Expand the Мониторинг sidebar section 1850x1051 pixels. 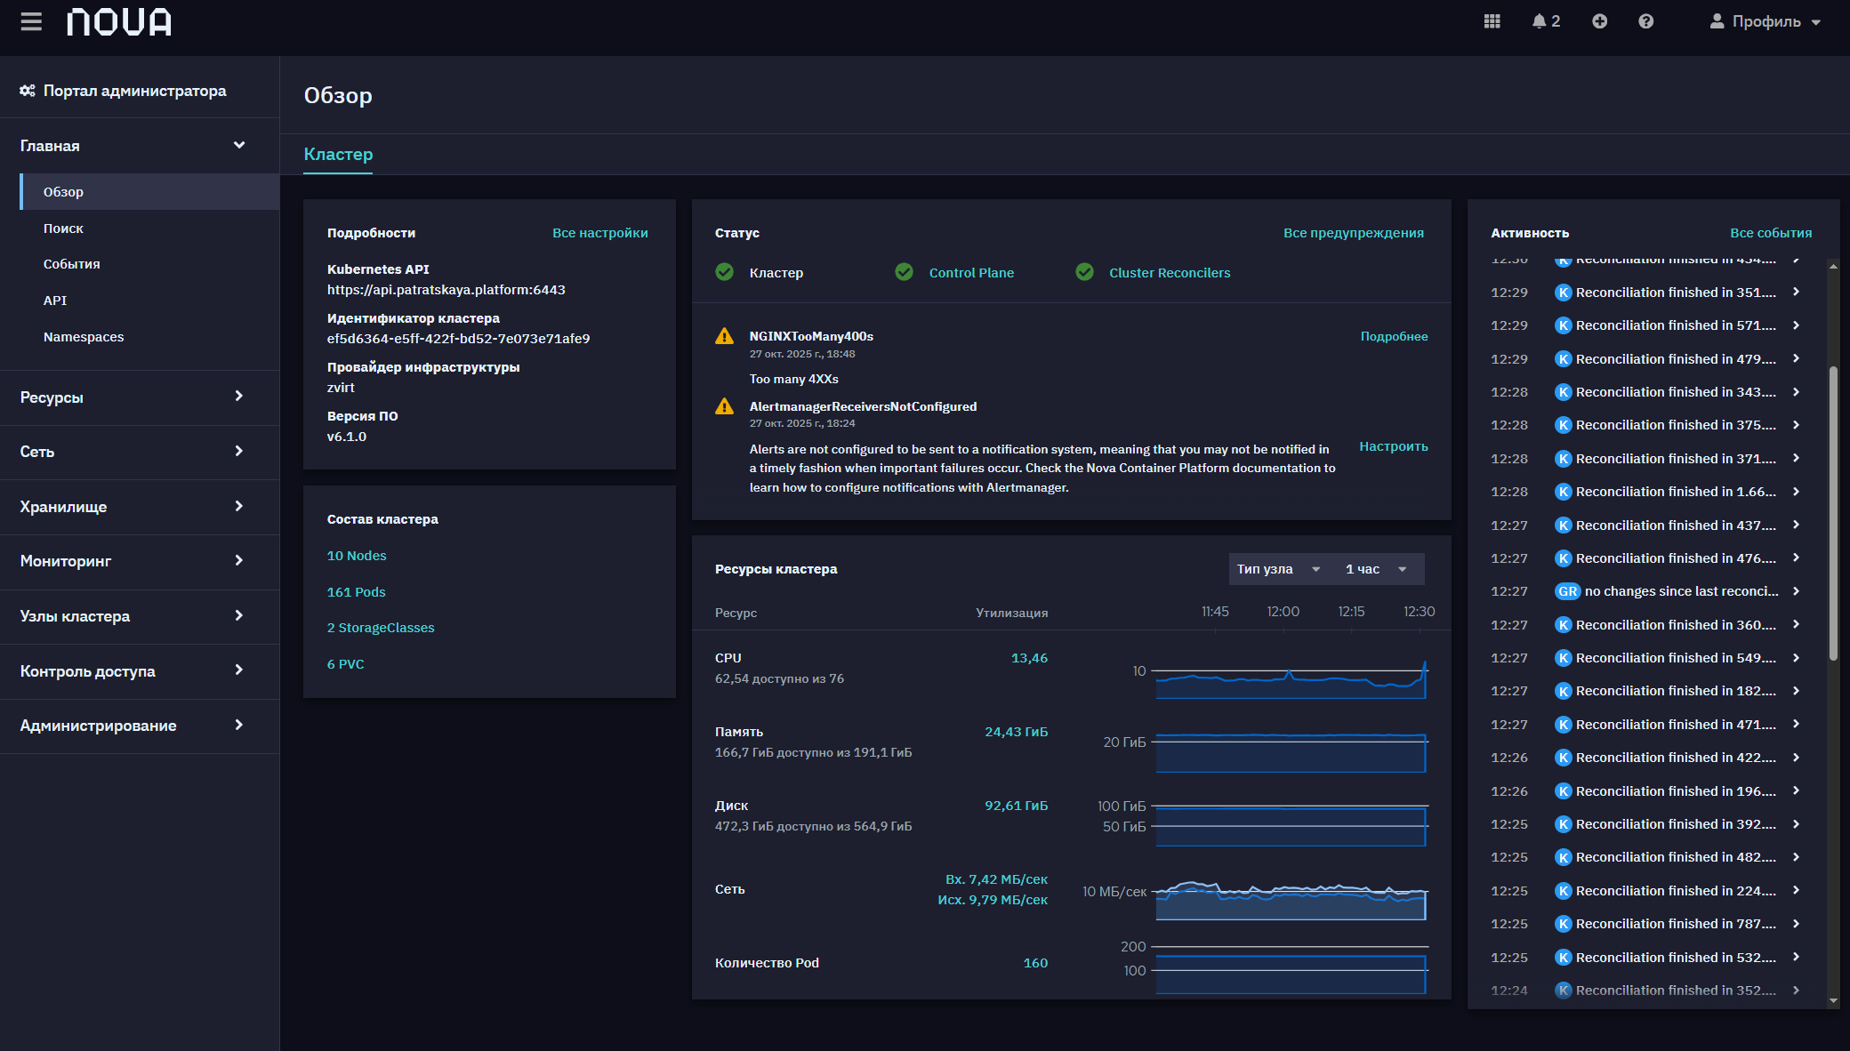tap(140, 561)
